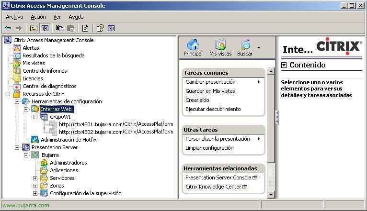Go back with the toolbar left arrow
367x211 pixels.
pyautogui.click(x=8, y=28)
